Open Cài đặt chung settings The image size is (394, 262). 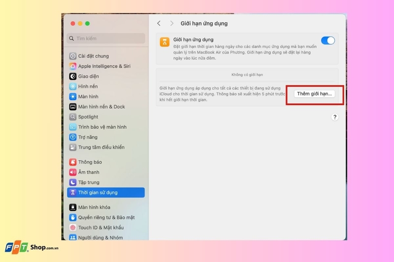tap(106, 56)
